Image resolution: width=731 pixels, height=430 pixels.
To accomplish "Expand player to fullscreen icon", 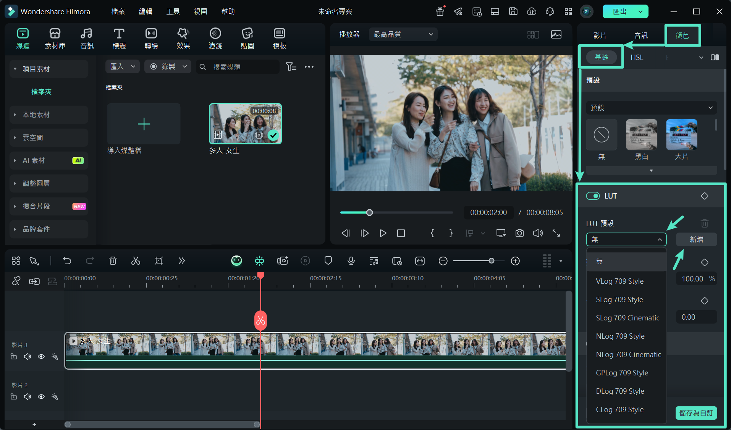I will [556, 233].
